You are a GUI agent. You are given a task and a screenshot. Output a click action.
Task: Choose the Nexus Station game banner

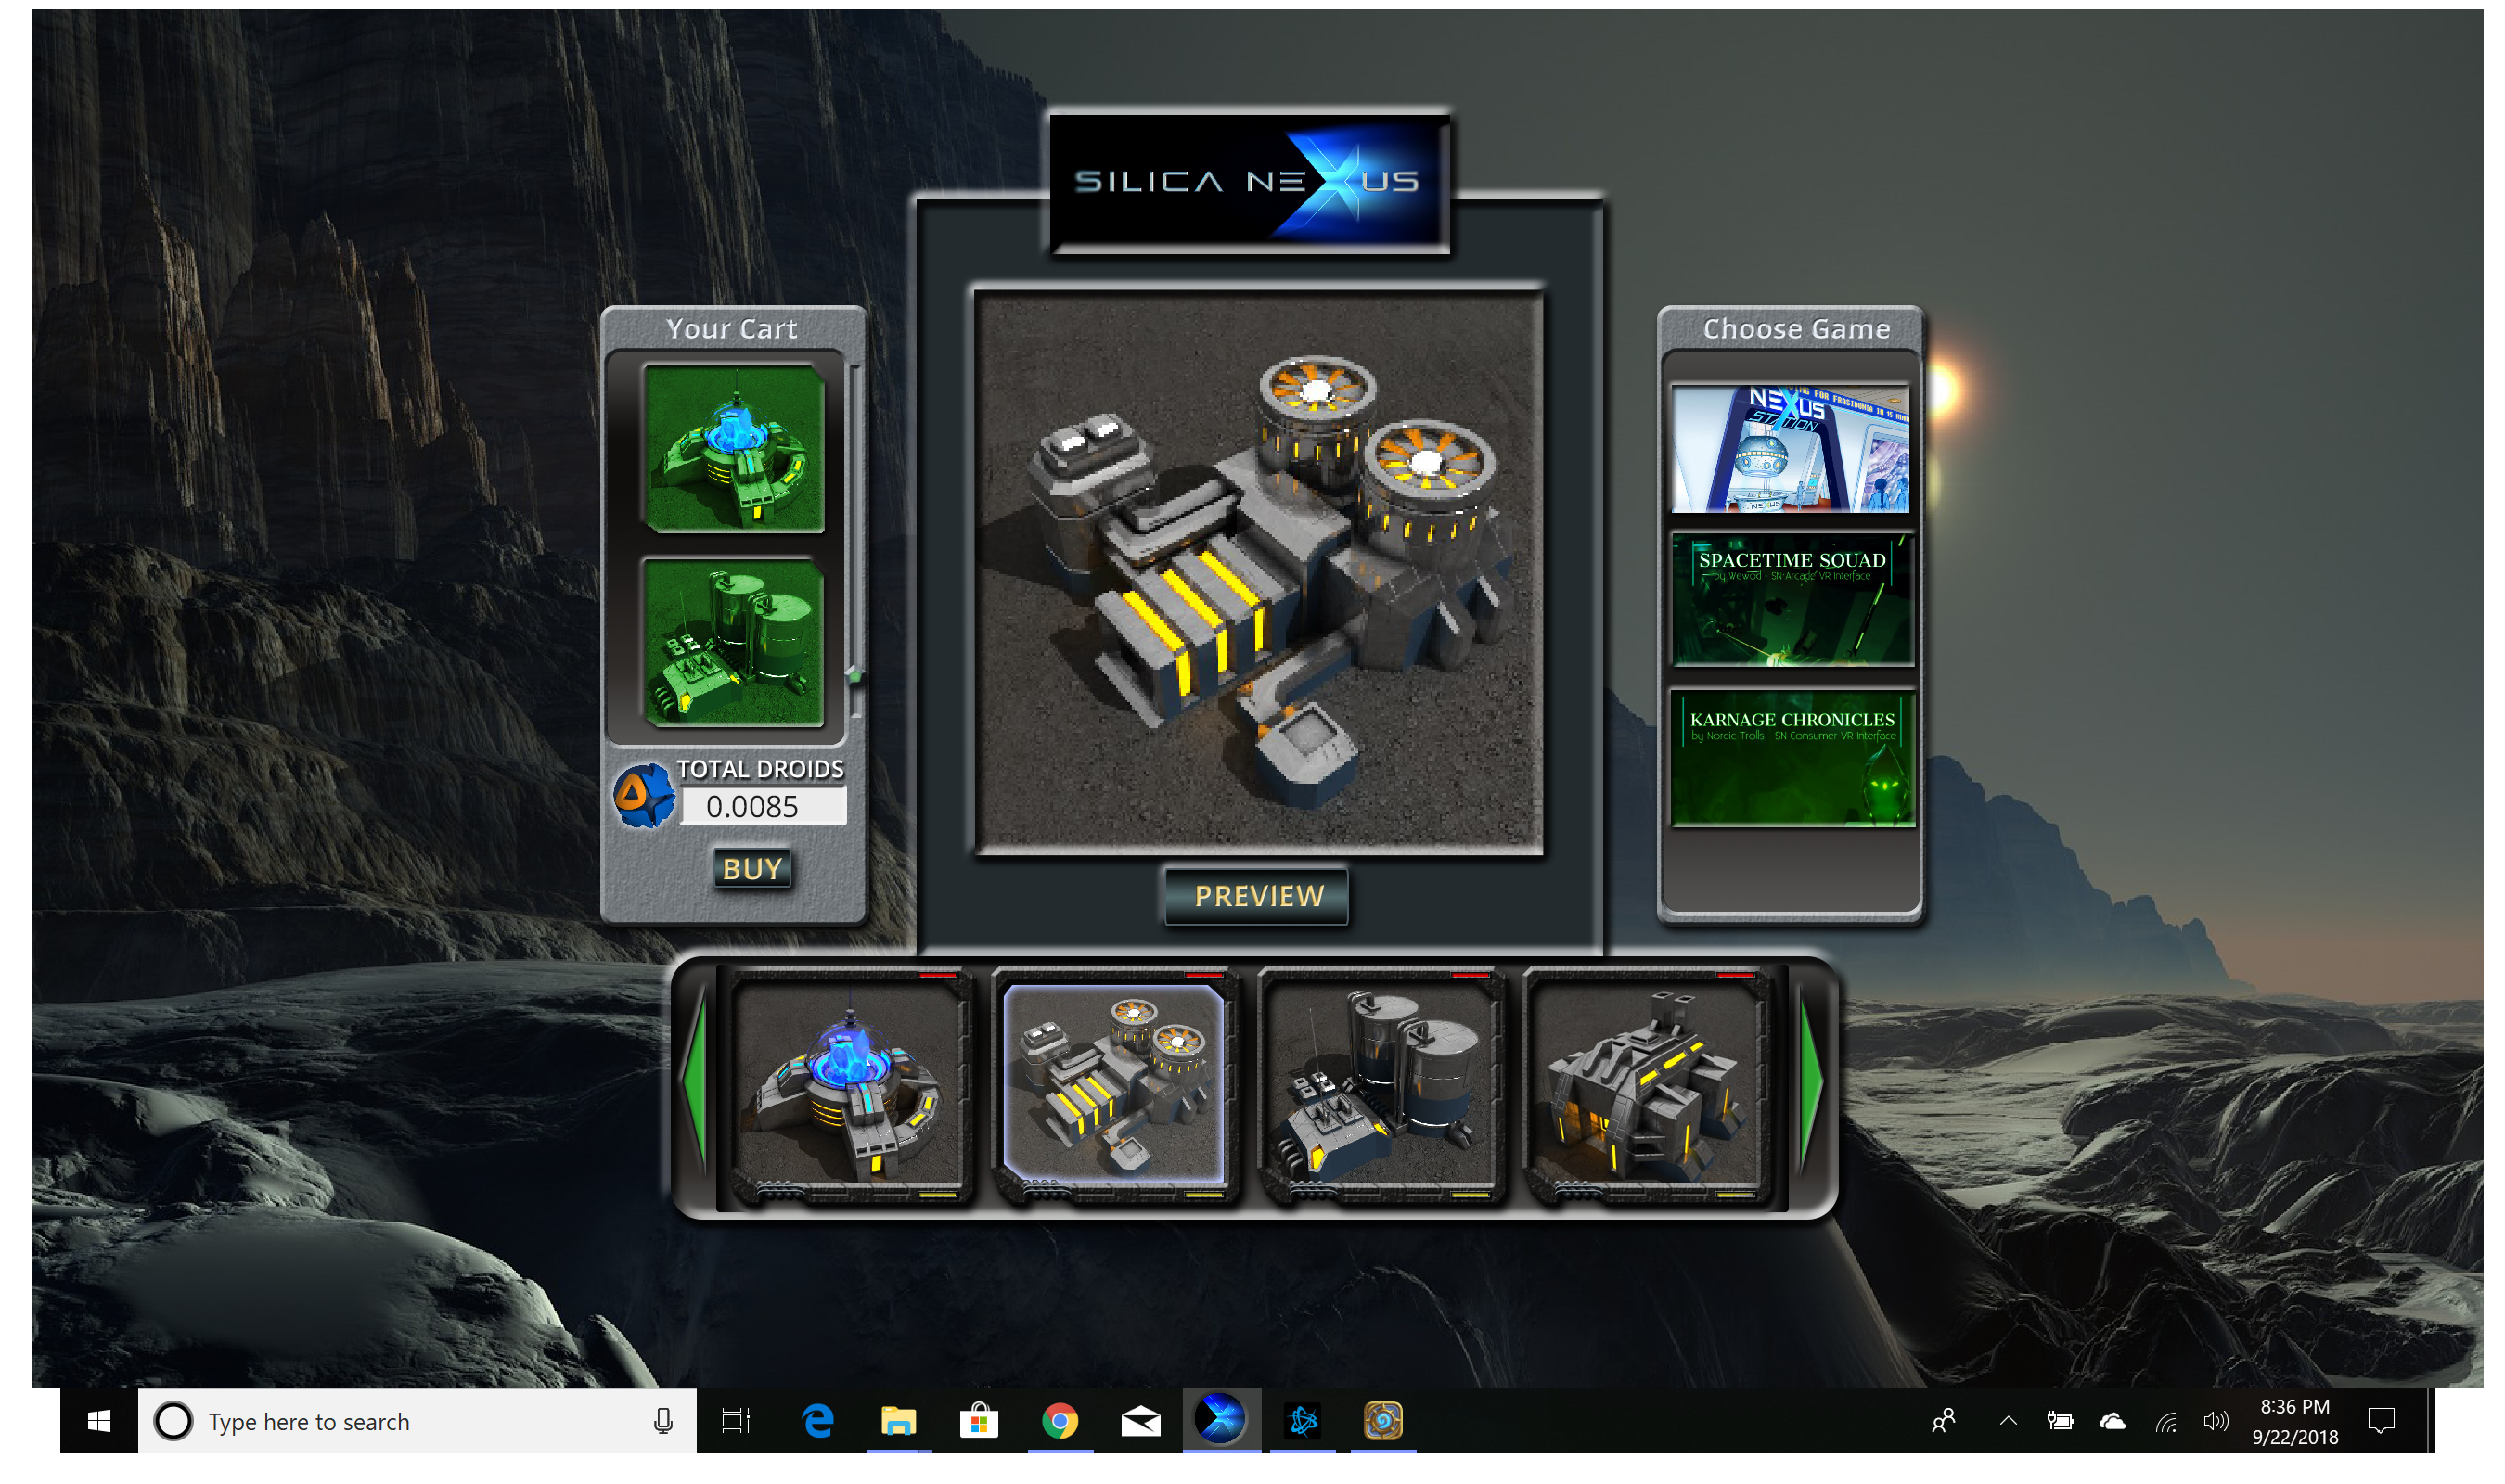coord(1790,448)
